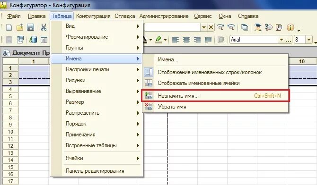Open the Конфигурация menu
The height and width of the screenshot is (185, 317).
[93, 16]
